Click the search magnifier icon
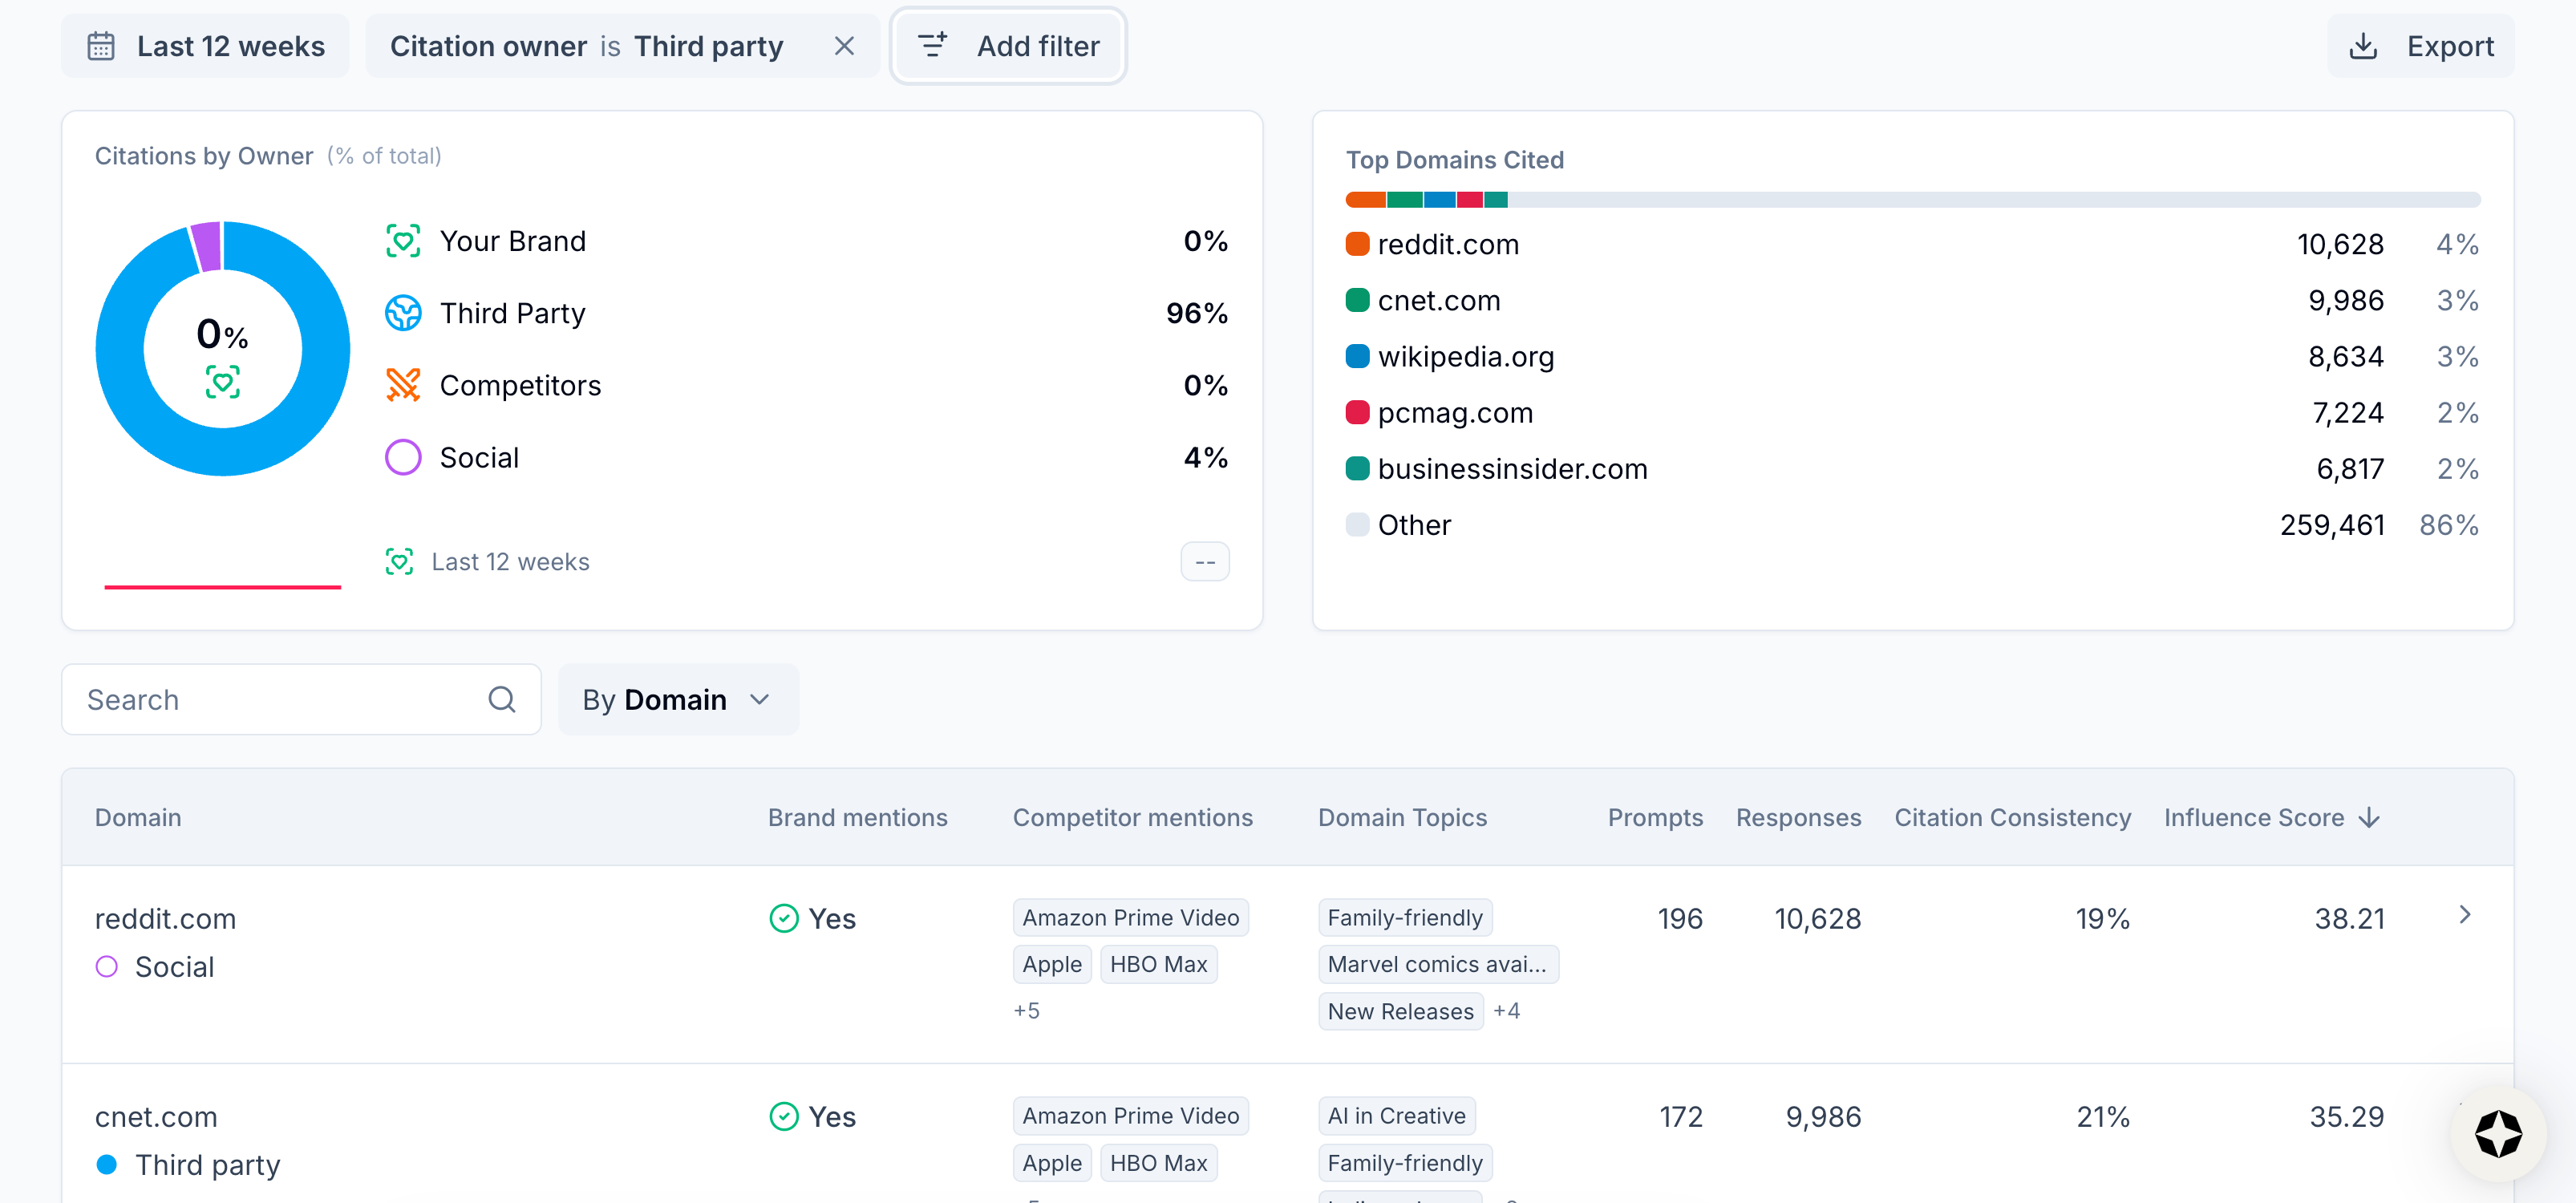The image size is (2576, 1203). point(502,699)
